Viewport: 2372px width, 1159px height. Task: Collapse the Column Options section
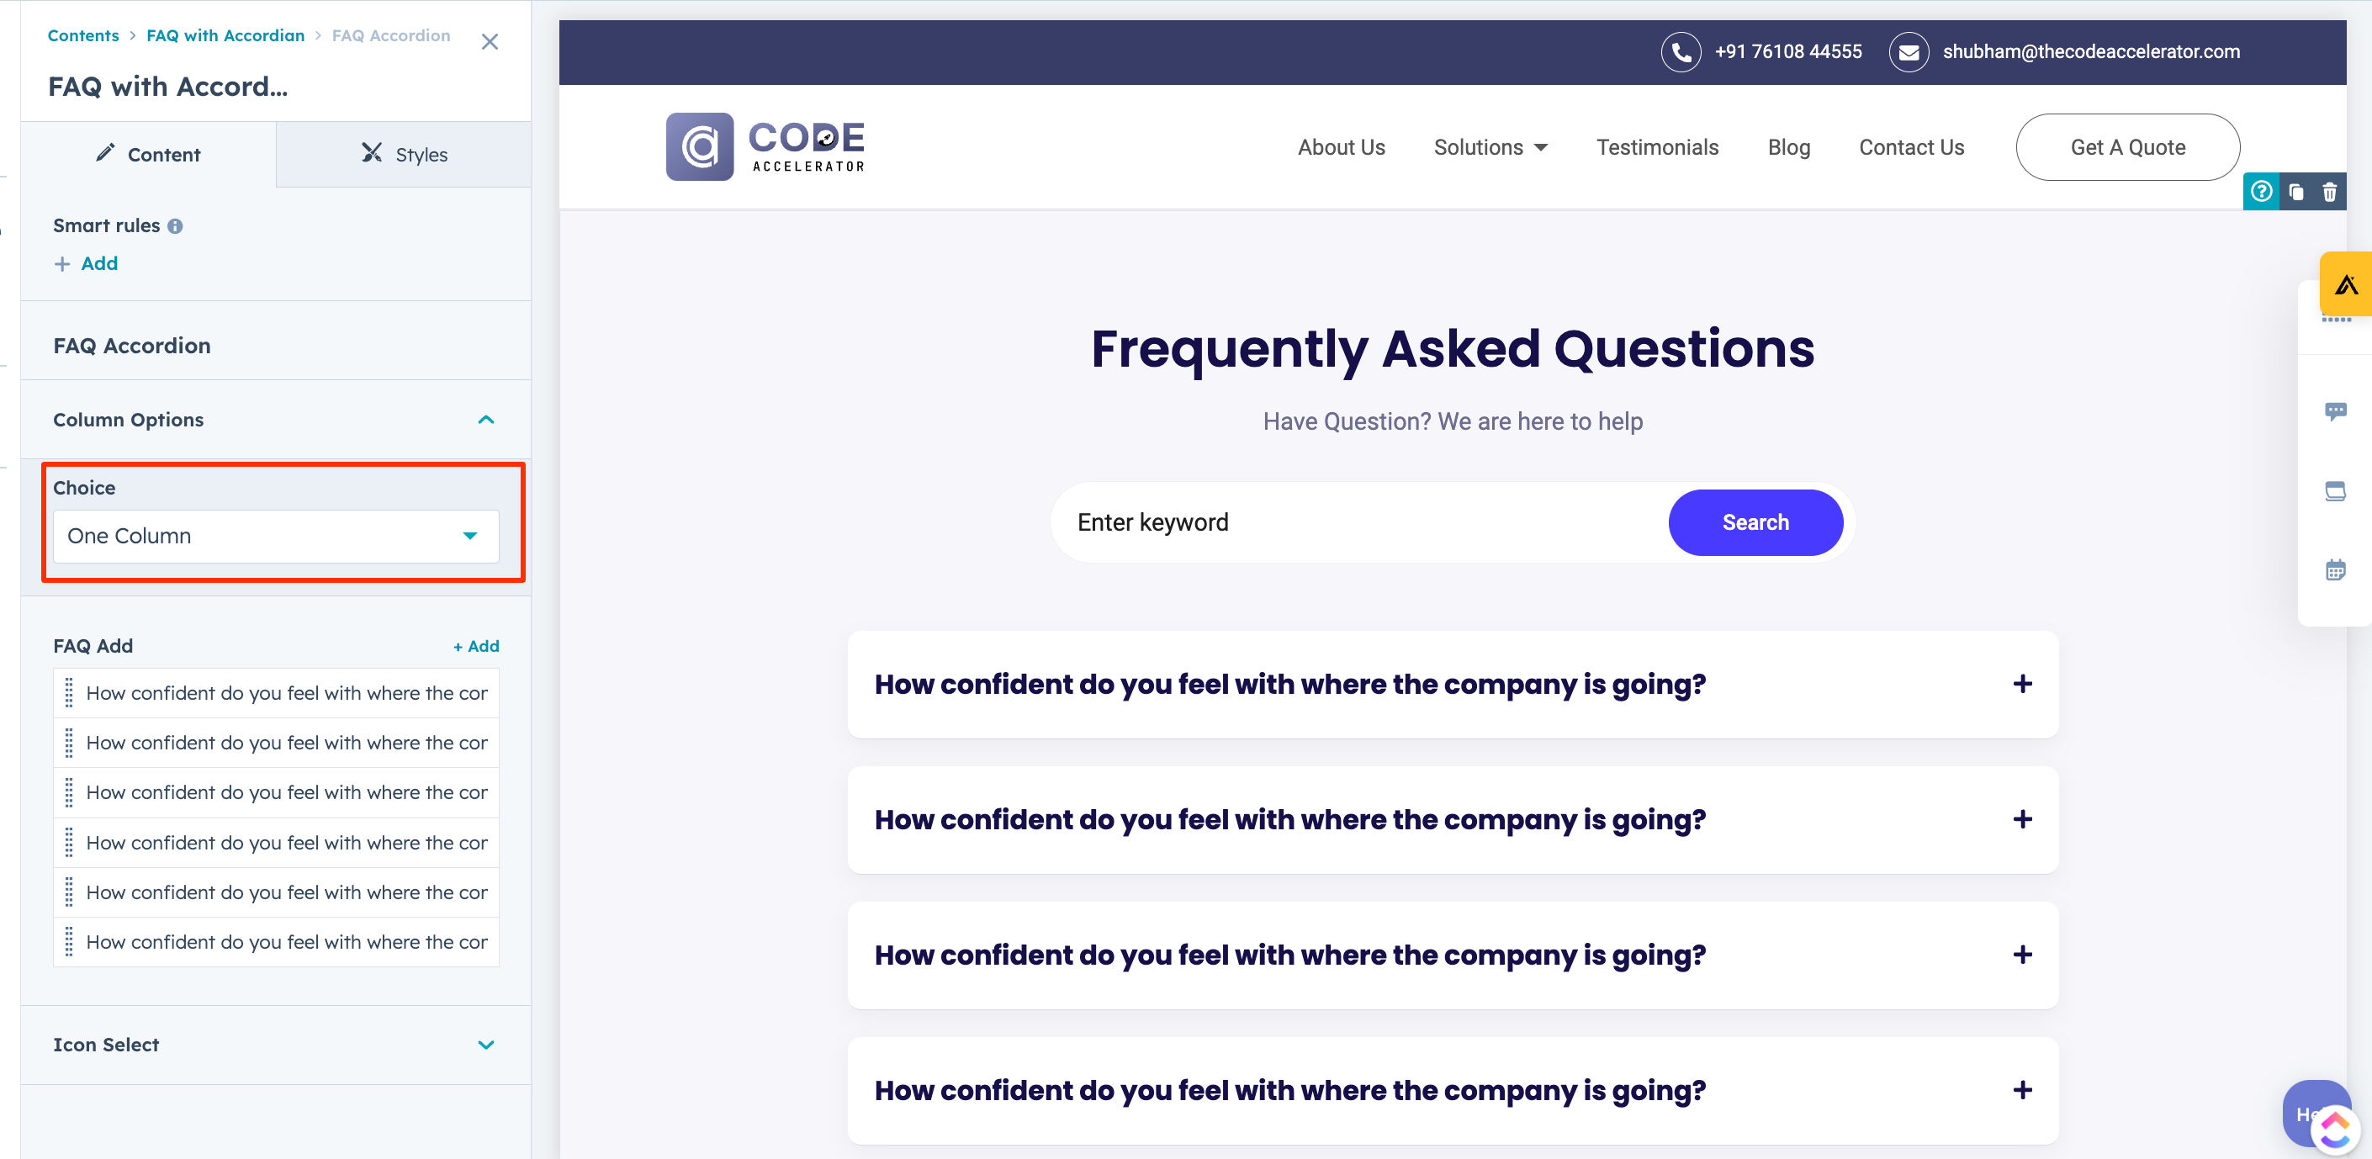[x=486, y=420]
